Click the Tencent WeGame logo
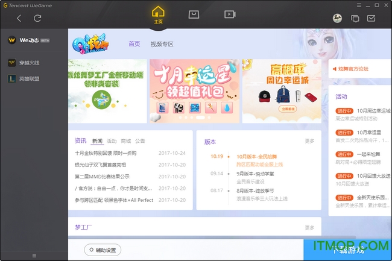 click(x=28, y=5)
